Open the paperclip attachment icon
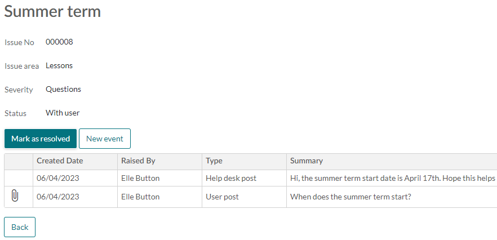Viewport: 497px width, 240px height. click(15, 196)
